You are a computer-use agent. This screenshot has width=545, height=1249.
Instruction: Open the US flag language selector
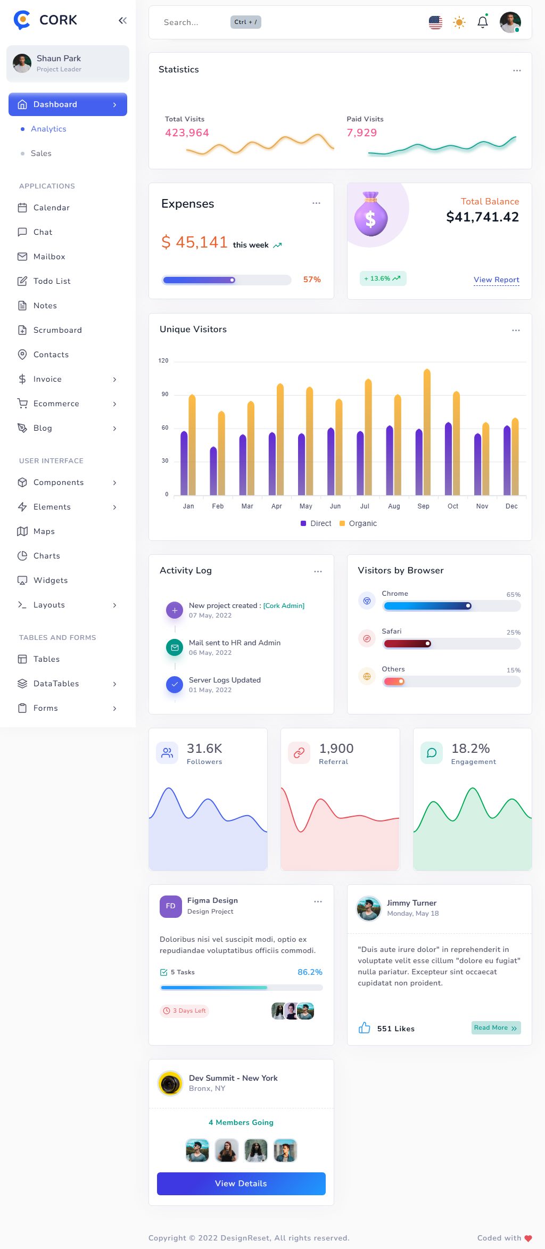pyautogui.click(x=435, y=22)
